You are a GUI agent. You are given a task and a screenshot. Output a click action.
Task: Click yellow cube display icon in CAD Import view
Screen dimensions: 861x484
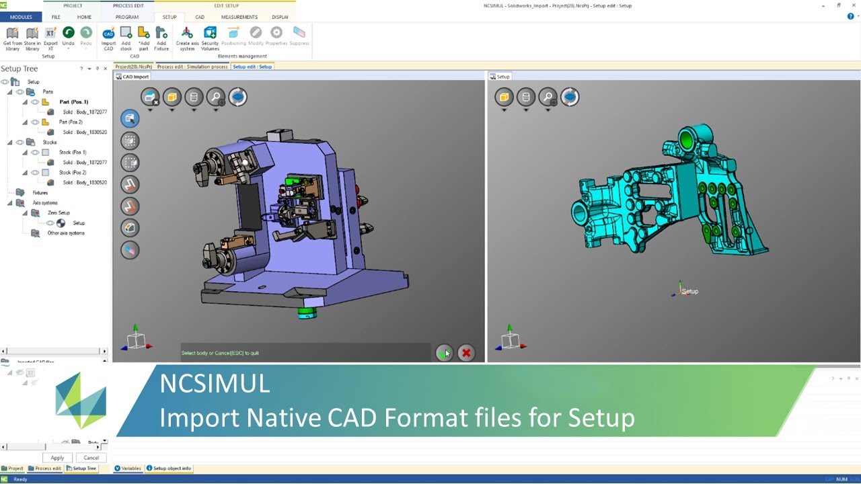tap(172, 97)
